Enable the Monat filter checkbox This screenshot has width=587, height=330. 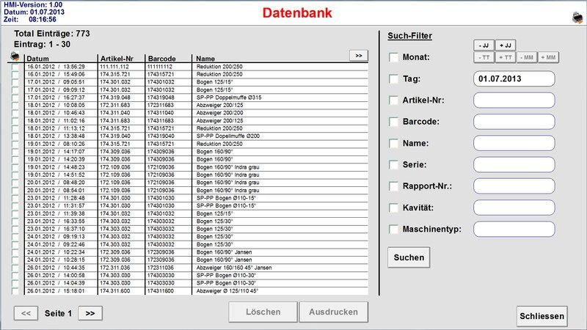coord(394,57)
